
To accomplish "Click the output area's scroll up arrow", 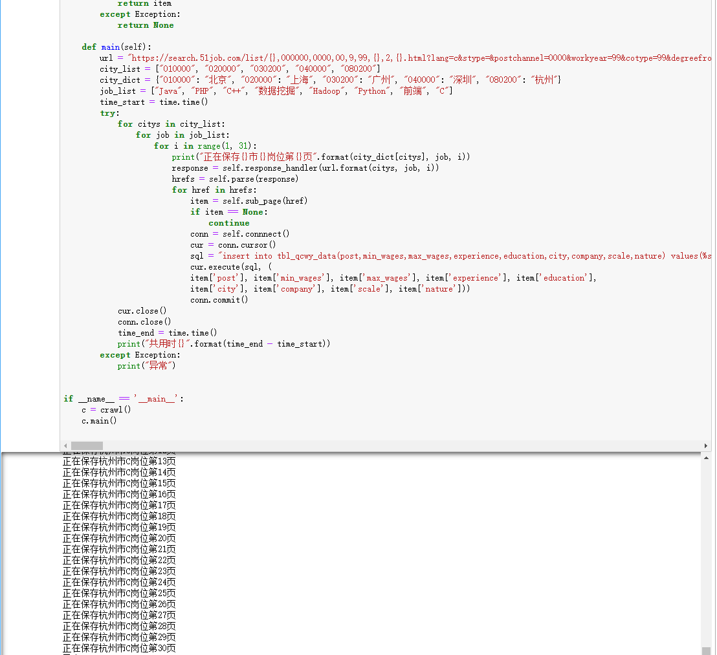I will (x=707, y=458).
